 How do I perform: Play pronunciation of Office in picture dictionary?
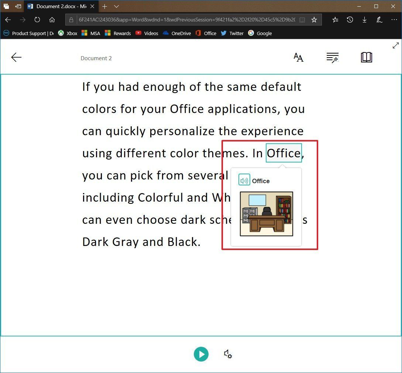pos(244,181)
